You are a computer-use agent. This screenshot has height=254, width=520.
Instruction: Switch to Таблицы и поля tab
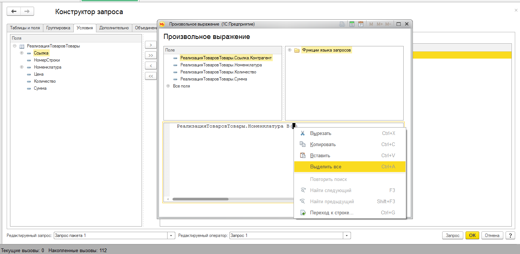tap(25, 28)
